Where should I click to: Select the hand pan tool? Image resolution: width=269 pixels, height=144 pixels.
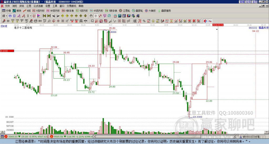(x=91, y=16)
